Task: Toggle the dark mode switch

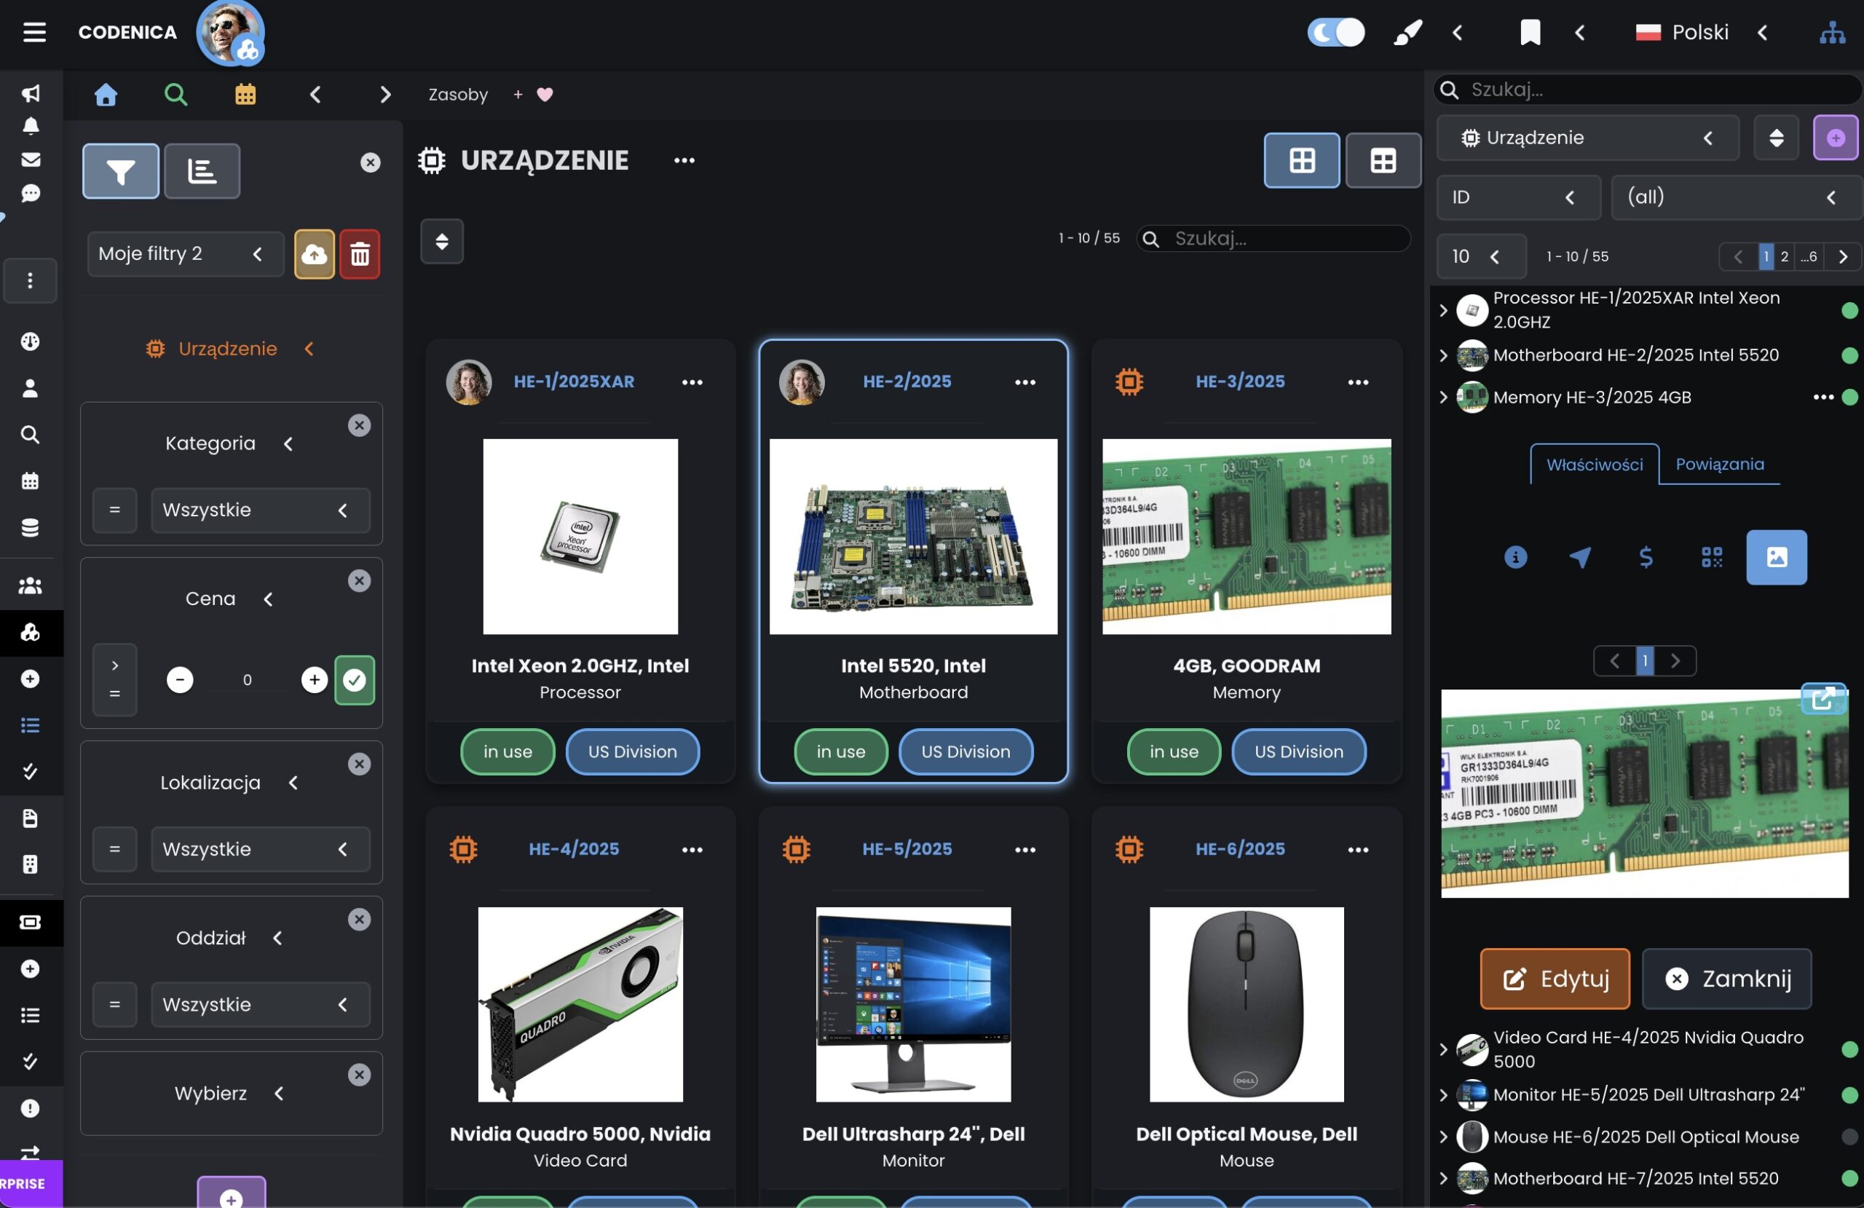Action: (x=1335, y=32)
